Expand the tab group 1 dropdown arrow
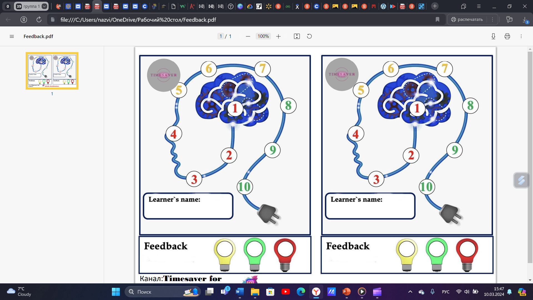This screenshot has width=533, height=300. (44, 6)
